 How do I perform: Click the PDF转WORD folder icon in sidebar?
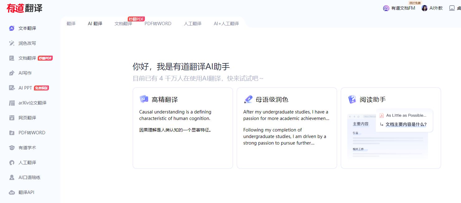pos(12,133)
